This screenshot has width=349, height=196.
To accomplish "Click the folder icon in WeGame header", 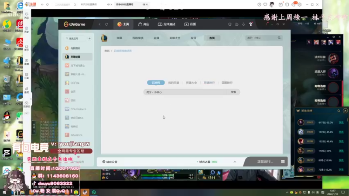I will pos(236,24).
